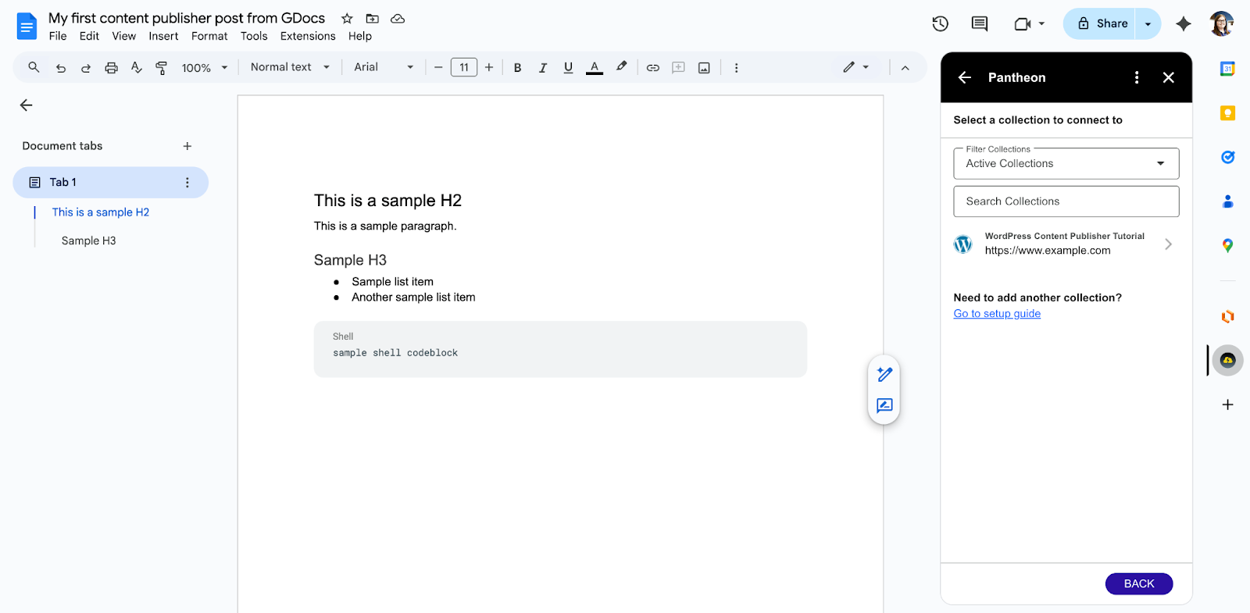Viewport: 1250px width, 613px height.
Task: Open the Arial font dropdown
Action: pos(384,67)
